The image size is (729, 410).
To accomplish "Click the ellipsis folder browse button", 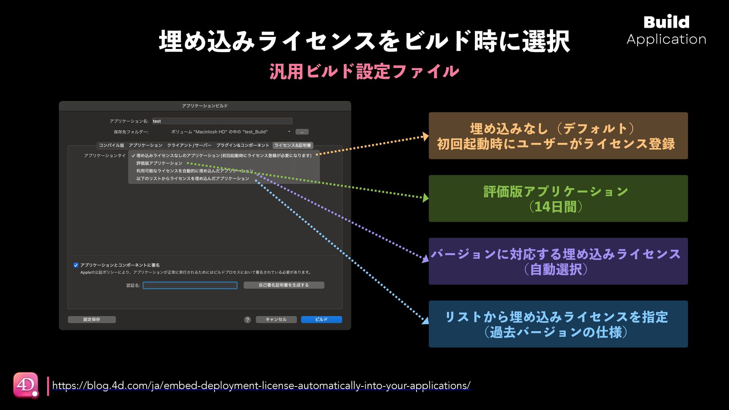I will pos(302,132).
